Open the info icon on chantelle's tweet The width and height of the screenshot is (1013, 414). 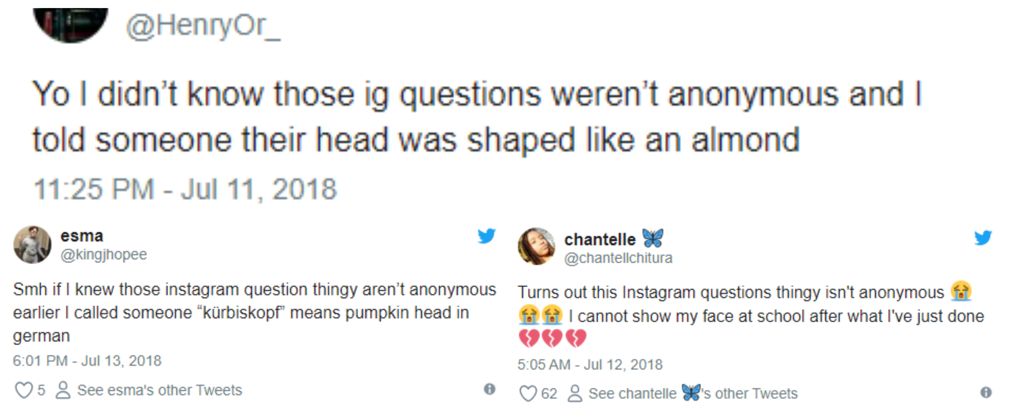[985, 392]
